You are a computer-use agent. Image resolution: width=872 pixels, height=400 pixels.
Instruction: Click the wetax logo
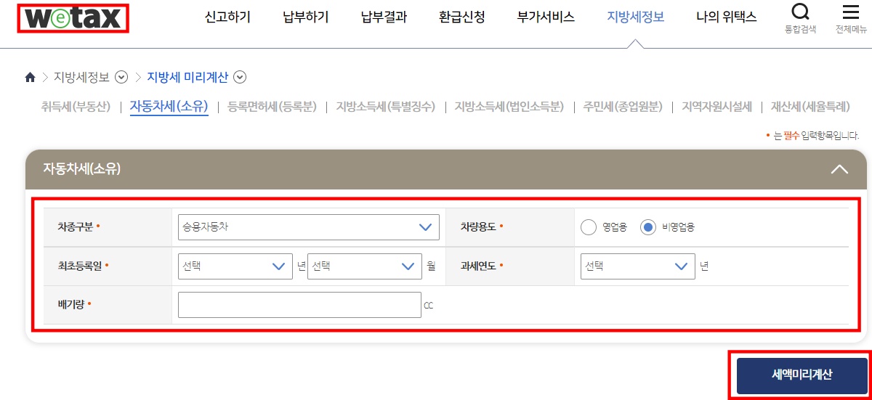[73, 17]
